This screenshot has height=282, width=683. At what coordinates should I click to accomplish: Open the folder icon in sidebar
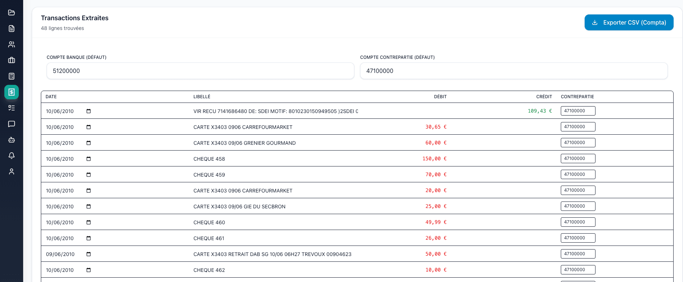point(12,13)
